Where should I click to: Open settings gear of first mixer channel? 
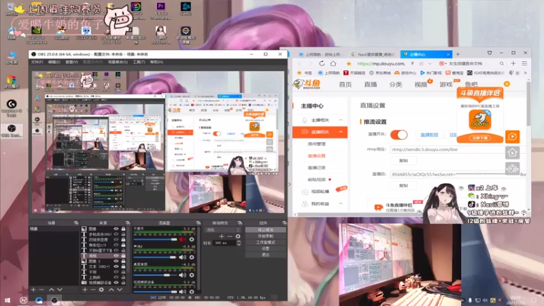[x=192, y=239]
